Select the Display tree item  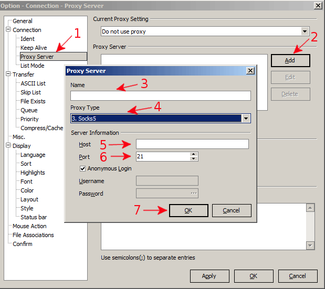pyautogui.click(x=22, y=146)
